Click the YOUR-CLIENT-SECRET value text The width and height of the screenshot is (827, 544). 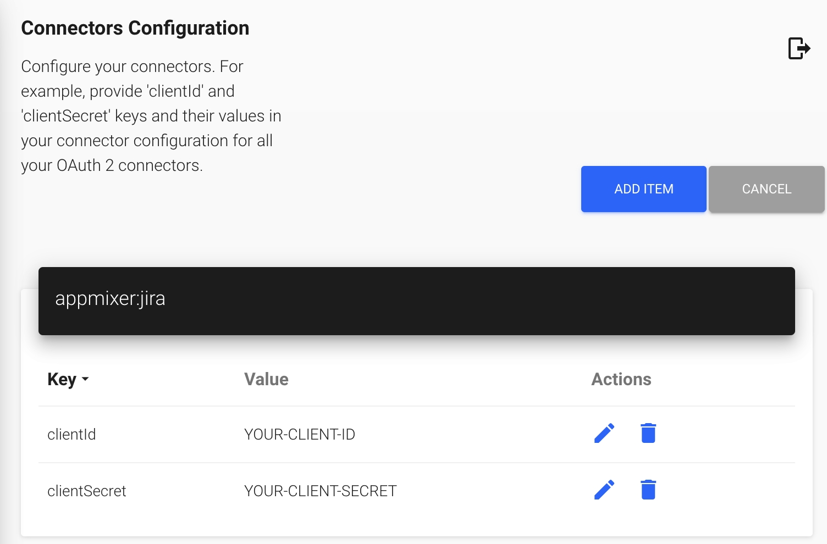tap(320, 491)
